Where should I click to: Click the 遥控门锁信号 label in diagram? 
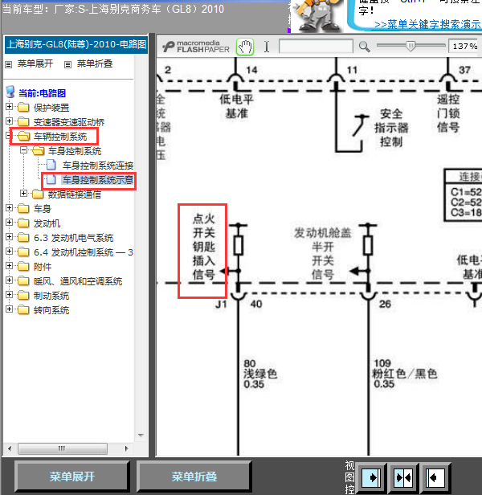(x=448, y=113)
